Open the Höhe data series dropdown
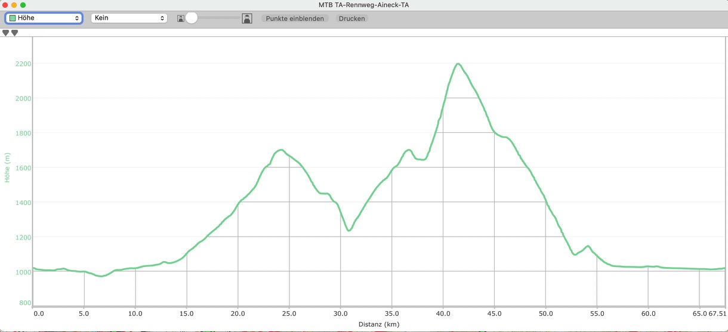This screenshot has width=728, height=332. [x=44, y=18]
